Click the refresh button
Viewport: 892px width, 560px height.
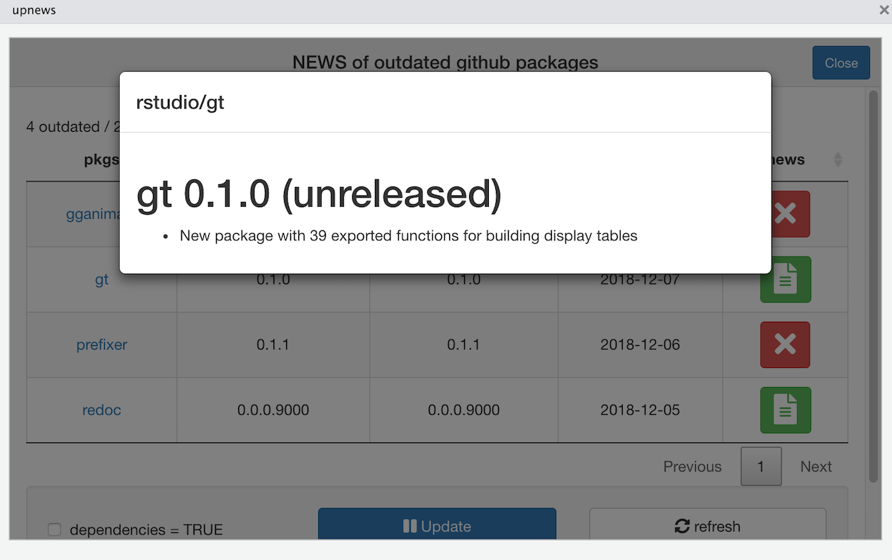(x=708, y=525)
